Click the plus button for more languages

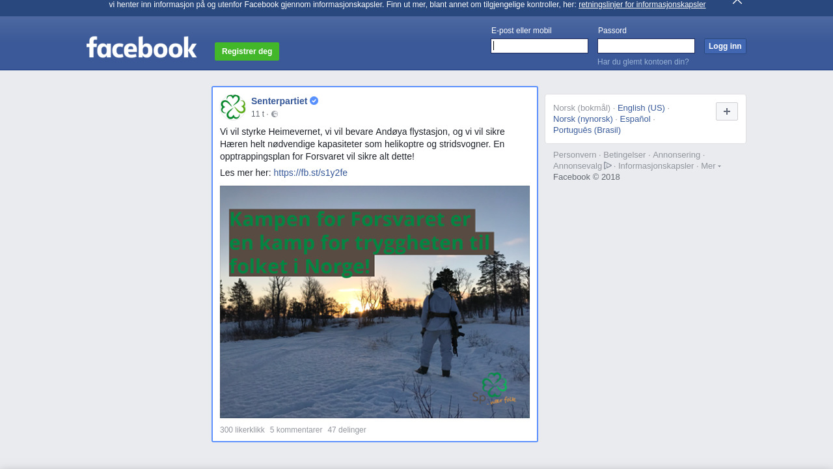727,111
